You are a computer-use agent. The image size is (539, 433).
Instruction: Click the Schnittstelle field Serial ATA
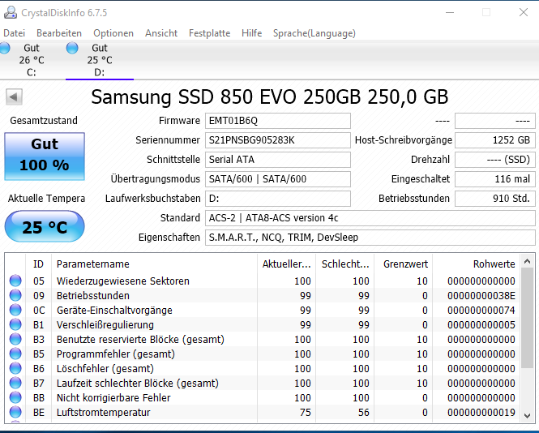278,160
